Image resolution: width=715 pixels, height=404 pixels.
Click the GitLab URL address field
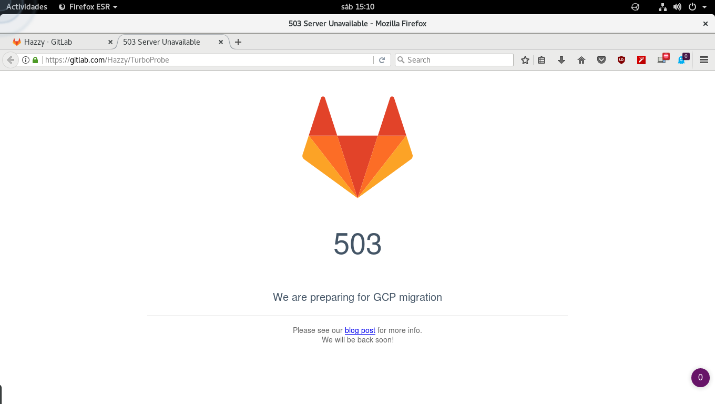pos(208,60)
